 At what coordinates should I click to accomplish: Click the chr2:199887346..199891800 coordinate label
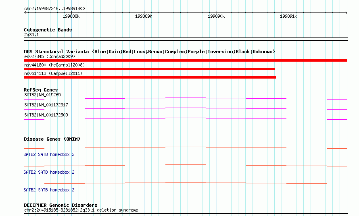54,8
